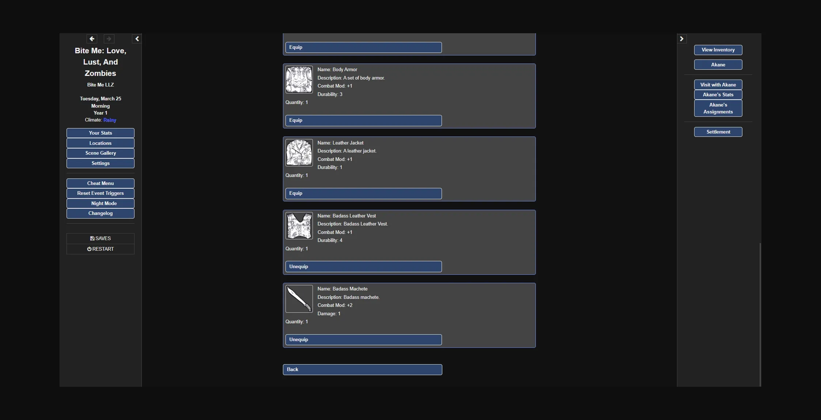Go back using the left arrow icon

92,39
